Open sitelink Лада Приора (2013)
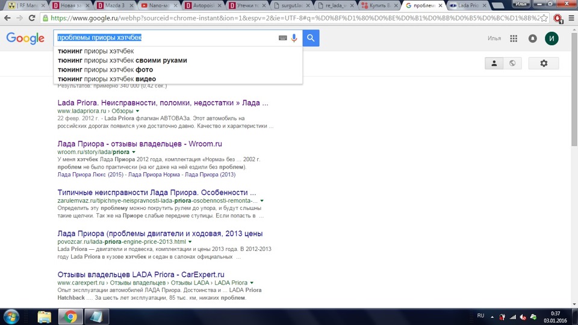The image size is (578, 325). tap(210, 175)
